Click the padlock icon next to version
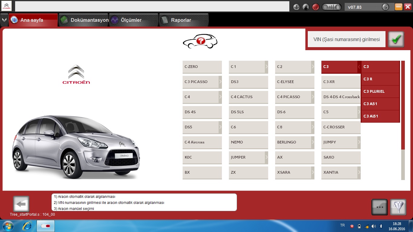 (385, 7)
